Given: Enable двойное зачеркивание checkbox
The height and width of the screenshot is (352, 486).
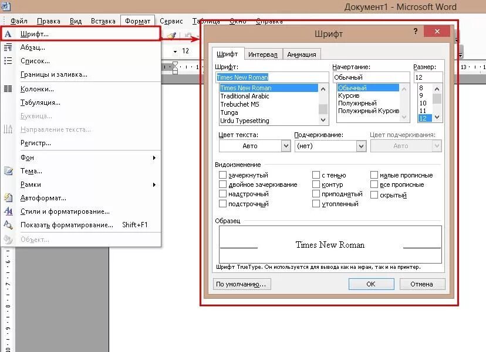Looking at the screenshot, I should coord(222,184).
